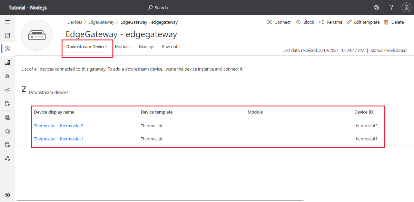The width and height of the screenshot is (414, 202).
Task: Click the help question mark icon
Action: coord(391,7)
